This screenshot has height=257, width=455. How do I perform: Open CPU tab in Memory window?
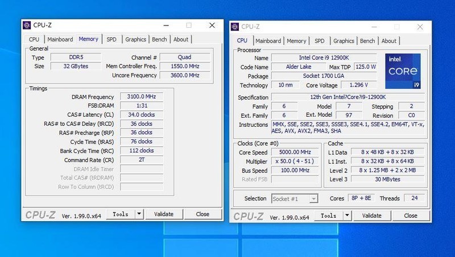[34, 39]
